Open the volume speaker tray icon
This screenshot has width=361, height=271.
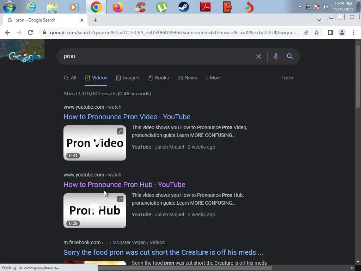click(x=325, y=7)
